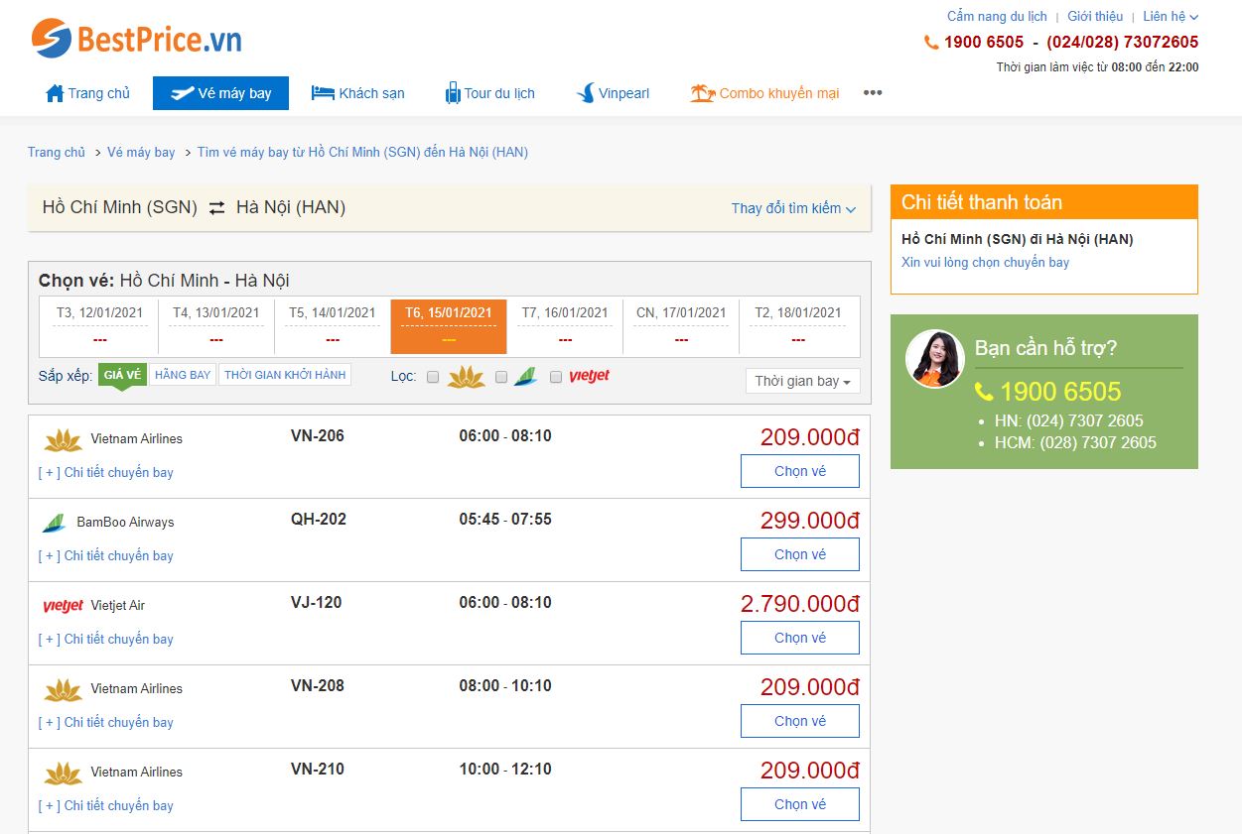Choose ticket for flight VN-206
This screenshot has height=834, width=1242.
coord(800,471)
